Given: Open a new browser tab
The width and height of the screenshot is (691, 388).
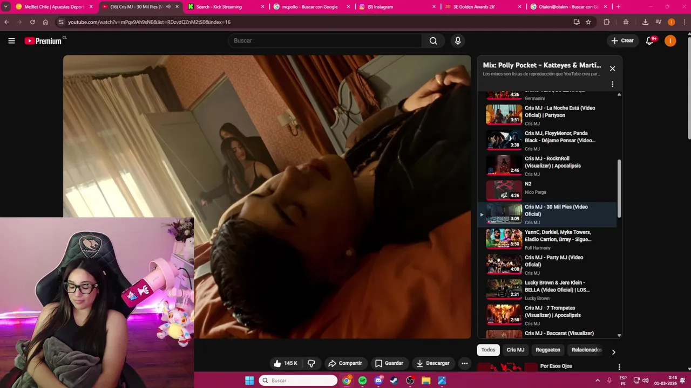Looking at the screenshot, I should click(618, 6).
